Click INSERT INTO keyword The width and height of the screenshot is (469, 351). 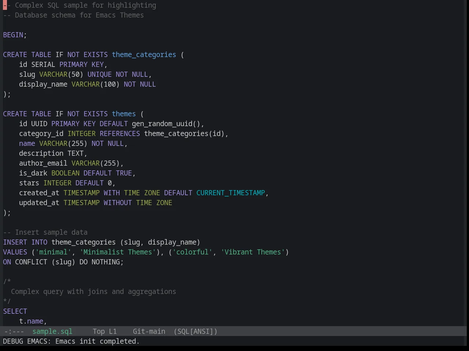(x=25, y=242)
